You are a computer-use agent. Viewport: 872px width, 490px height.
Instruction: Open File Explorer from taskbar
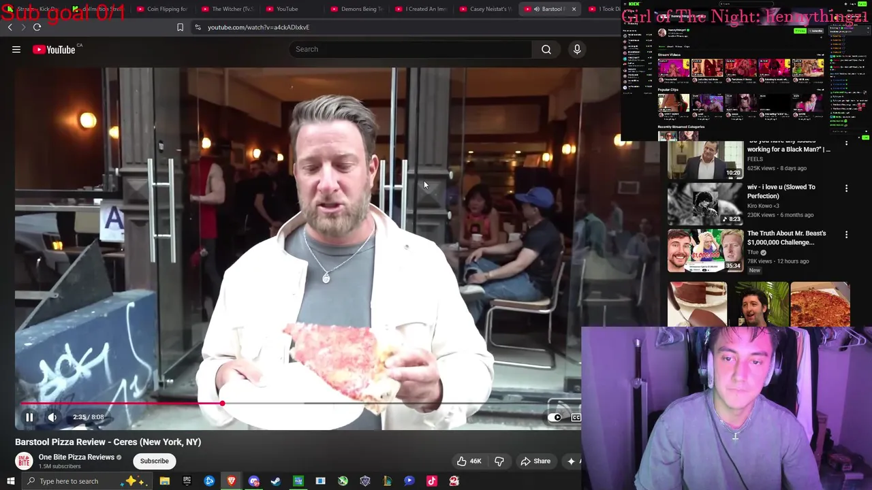tap(164, 481)
